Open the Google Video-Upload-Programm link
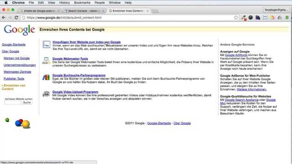292x164 pixels. click(75, 92)
